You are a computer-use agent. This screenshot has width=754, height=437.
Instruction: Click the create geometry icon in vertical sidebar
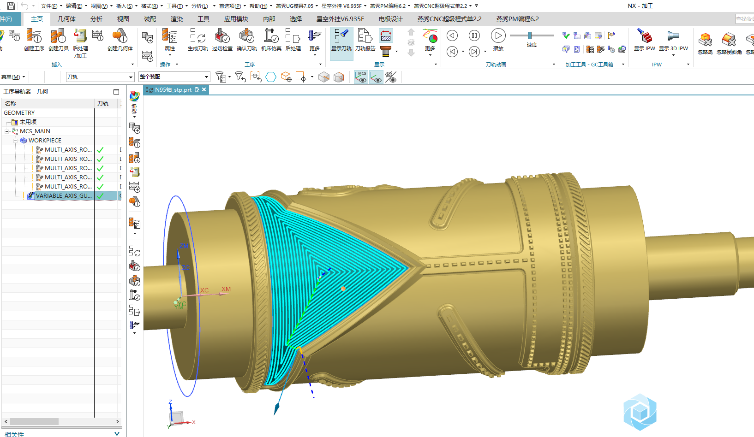134,201
